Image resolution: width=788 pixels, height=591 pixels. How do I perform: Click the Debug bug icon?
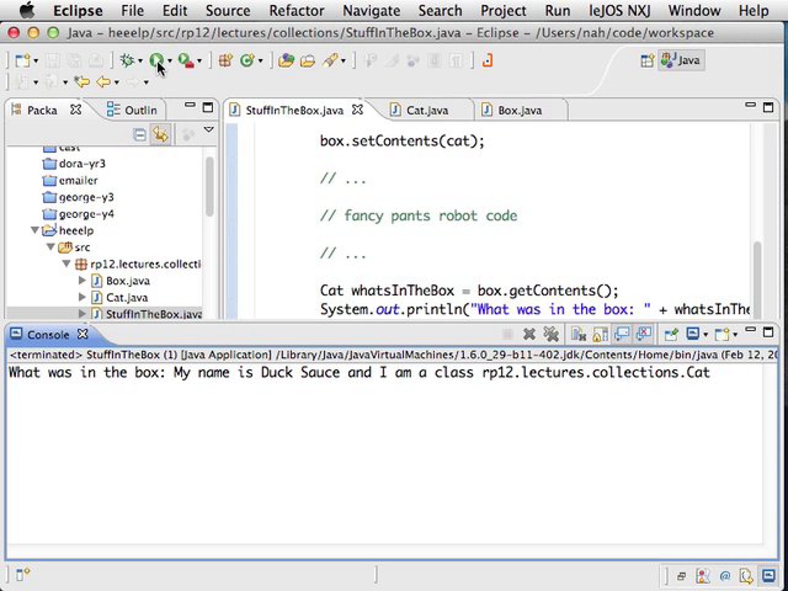[x=127, y=60]
